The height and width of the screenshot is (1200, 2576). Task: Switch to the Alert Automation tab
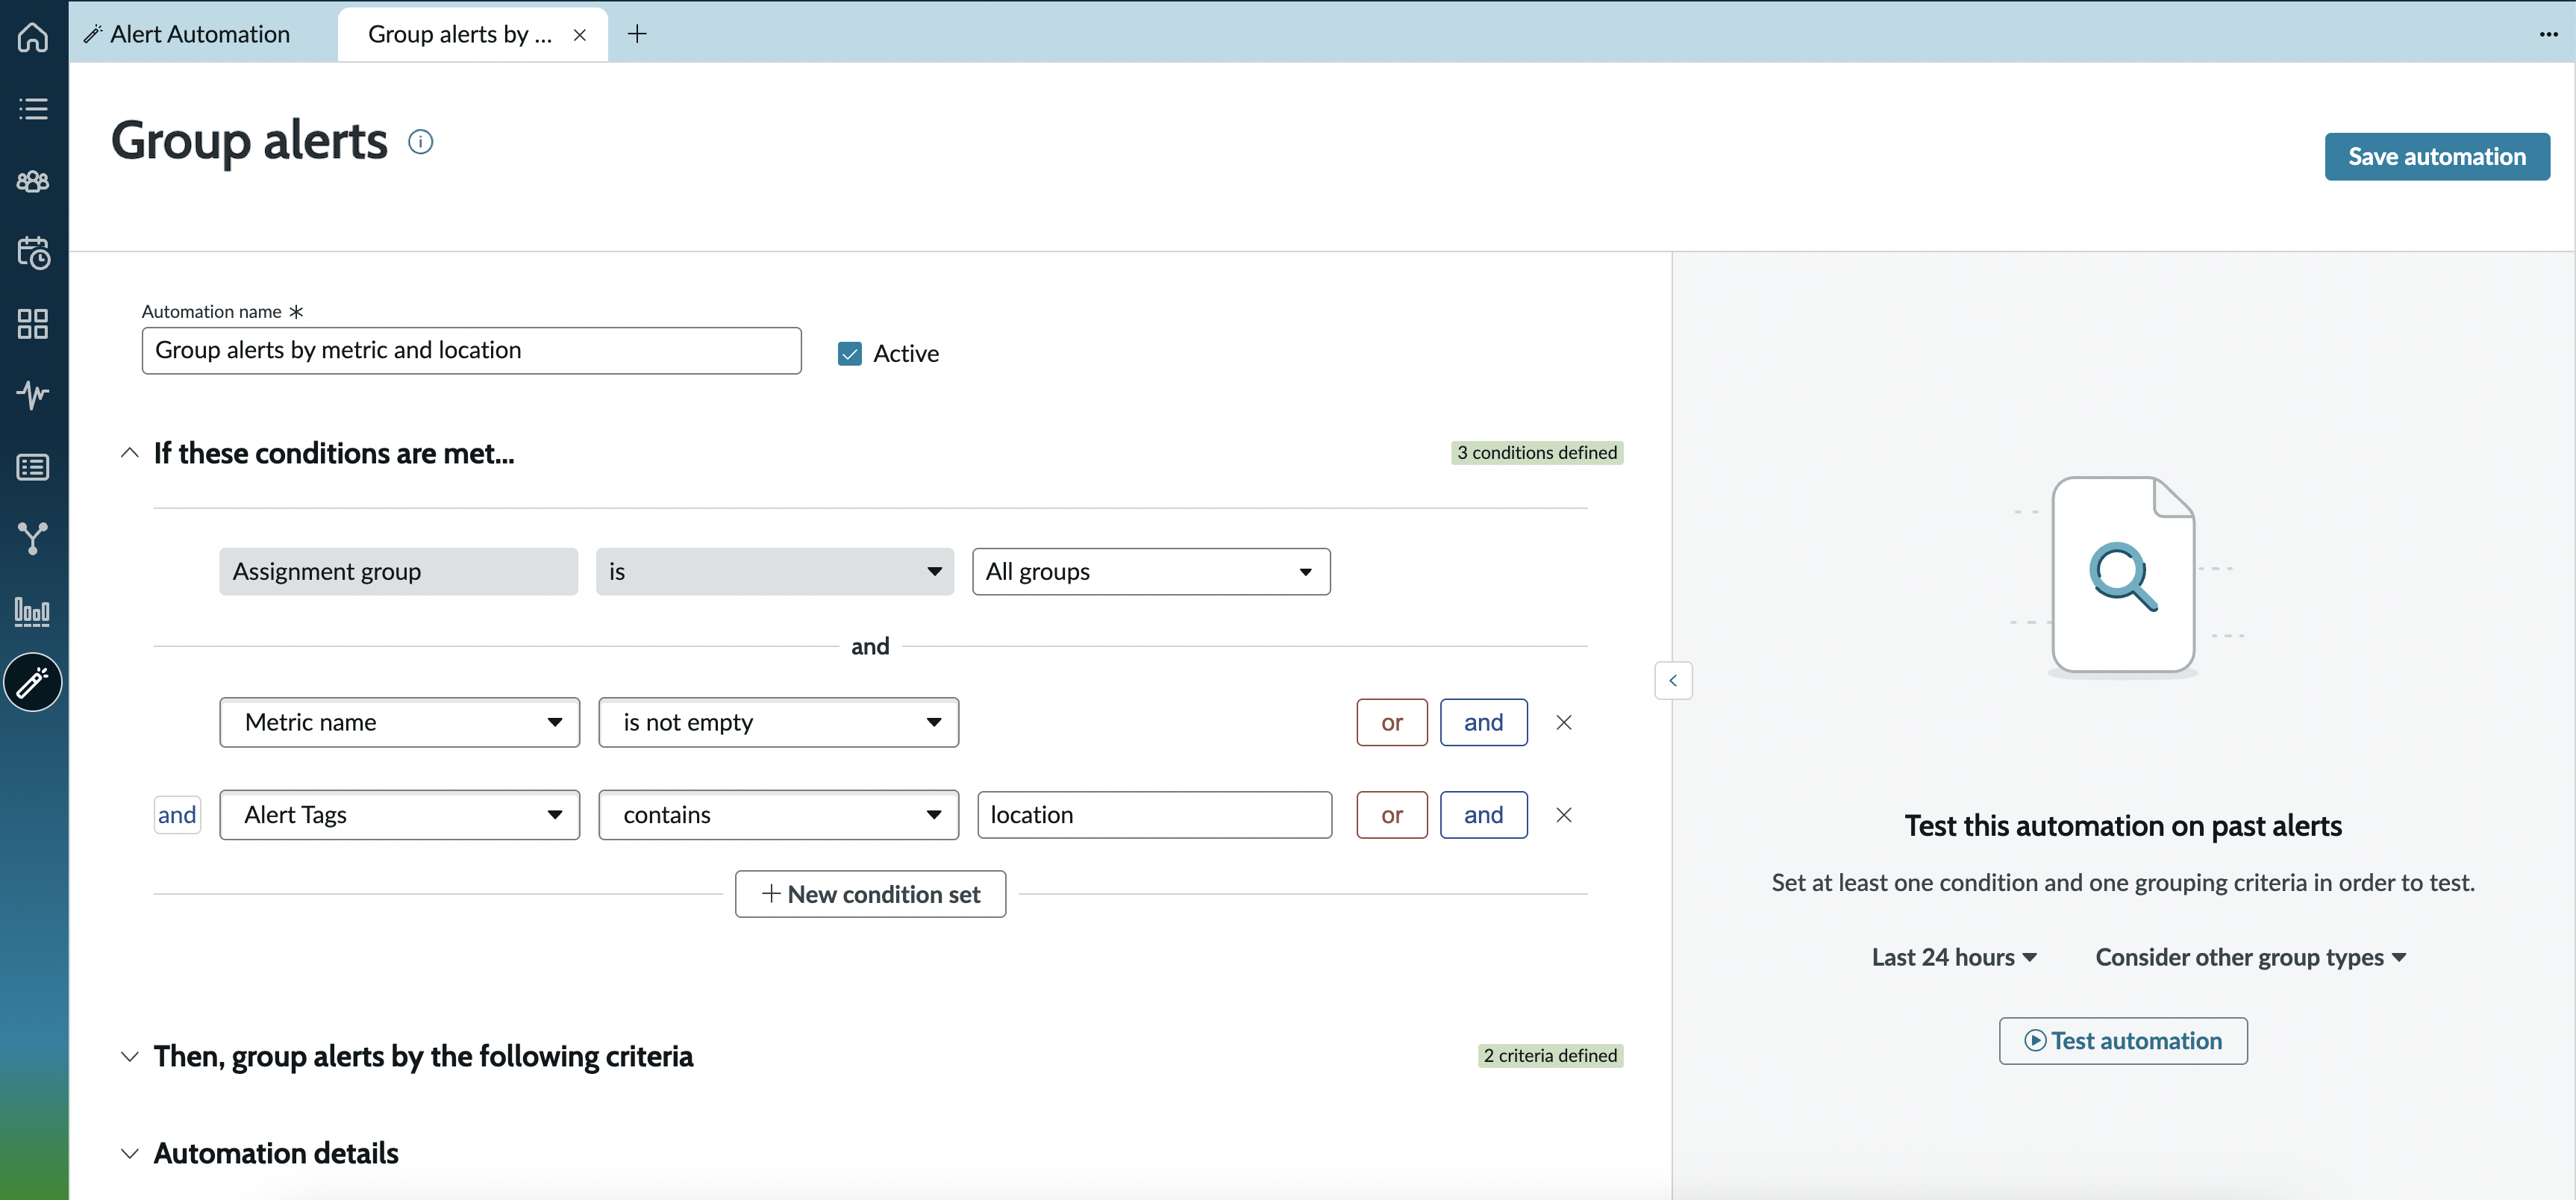point(189,34)
